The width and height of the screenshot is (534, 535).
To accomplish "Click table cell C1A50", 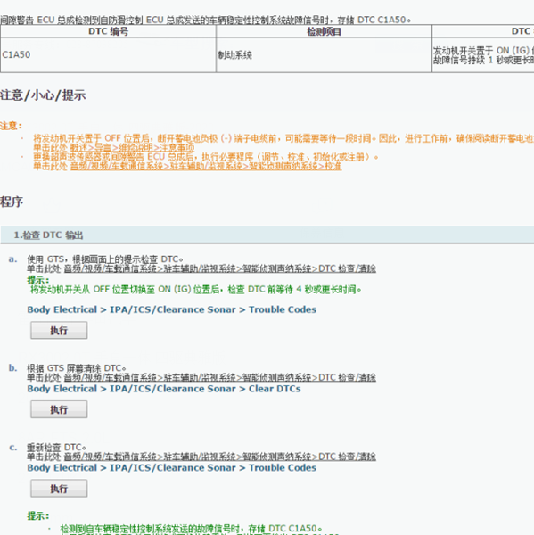I will (x=108, y=54).
